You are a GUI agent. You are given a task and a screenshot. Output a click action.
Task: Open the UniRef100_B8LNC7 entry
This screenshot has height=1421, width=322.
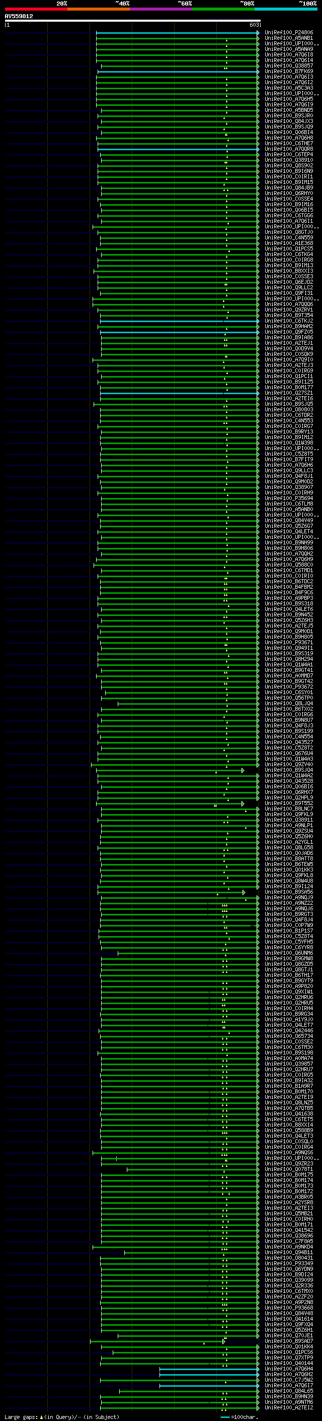[289, 809]
